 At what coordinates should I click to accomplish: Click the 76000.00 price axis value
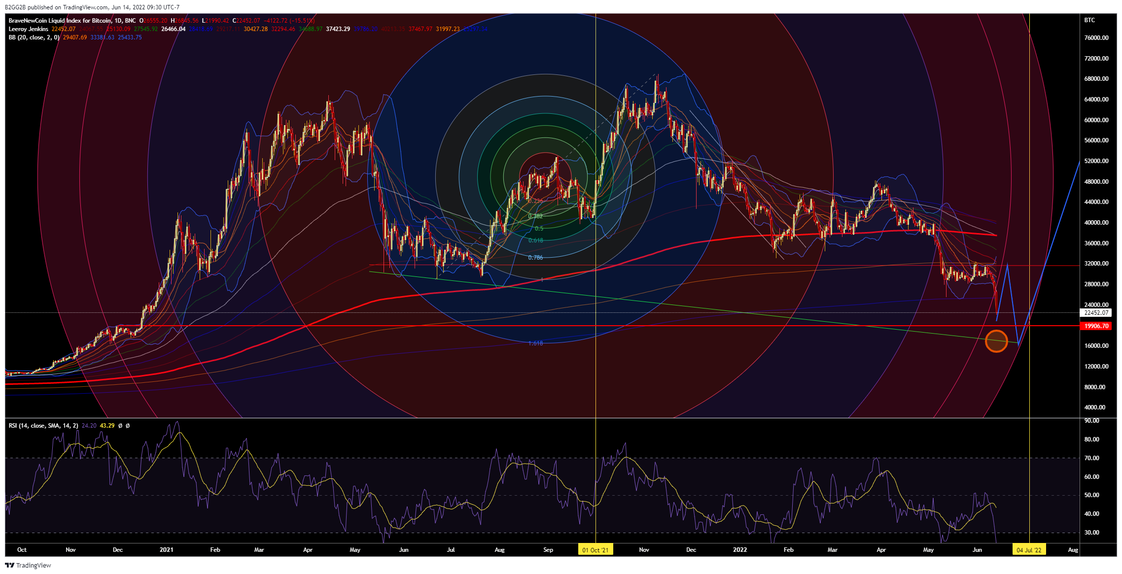(x=1096, y=38)
